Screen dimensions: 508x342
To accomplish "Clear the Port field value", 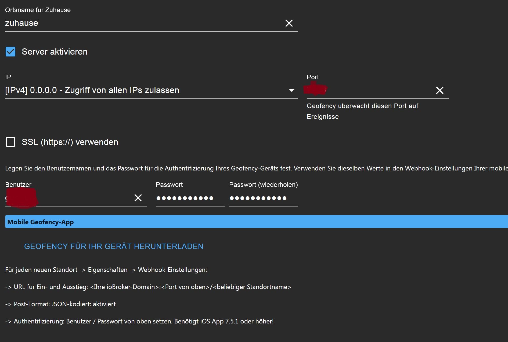I will (439, 90).
